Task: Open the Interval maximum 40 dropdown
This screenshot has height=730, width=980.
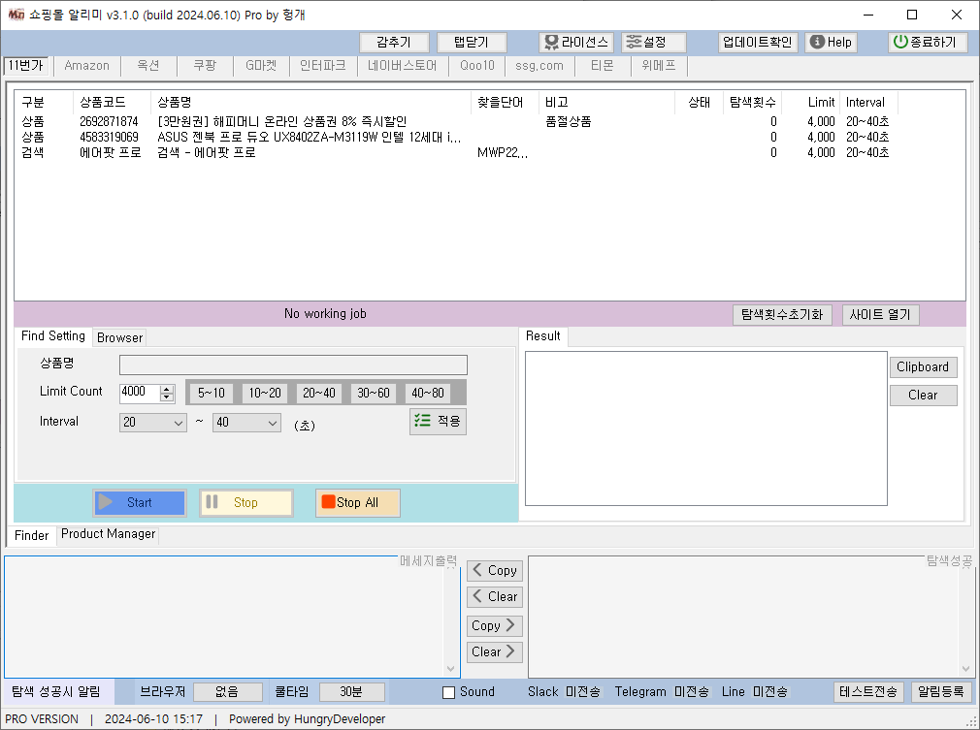Action: (x=246, y=423)
